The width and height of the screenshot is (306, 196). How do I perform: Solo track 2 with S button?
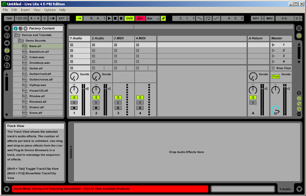[96, 103]
